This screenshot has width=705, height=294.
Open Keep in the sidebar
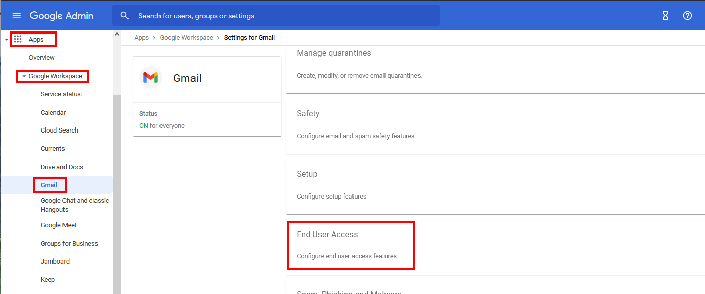(x=48, y=280)
